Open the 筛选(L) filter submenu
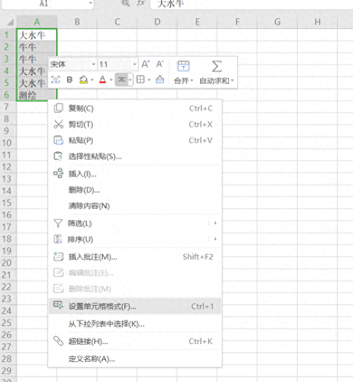The image size is (353, 382). click(135, 223)
